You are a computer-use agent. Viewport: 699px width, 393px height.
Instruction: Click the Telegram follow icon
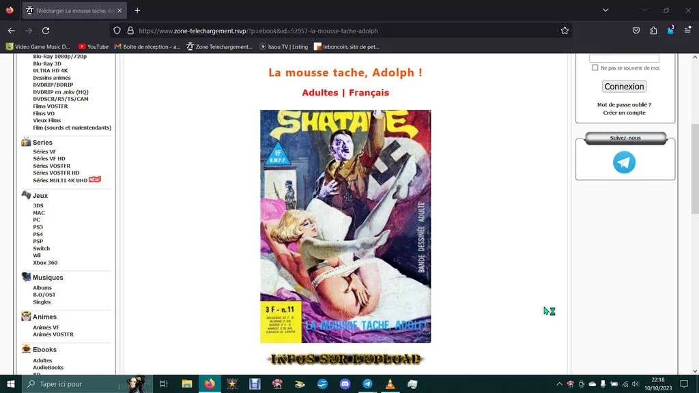[624, 162]
